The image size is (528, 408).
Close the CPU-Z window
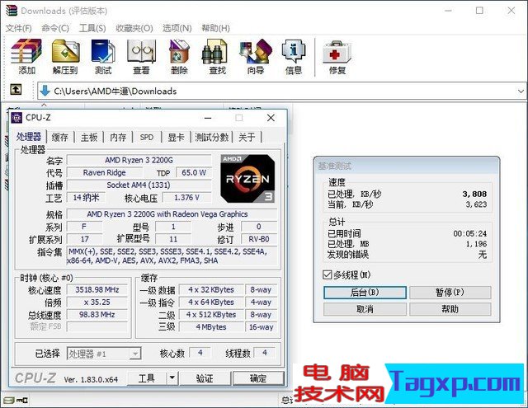pos(271,118)
